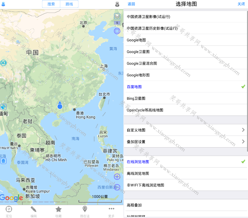Tap the 马来西亚 country label
This screenshot has height=218, width=248.
click(25, 180)
